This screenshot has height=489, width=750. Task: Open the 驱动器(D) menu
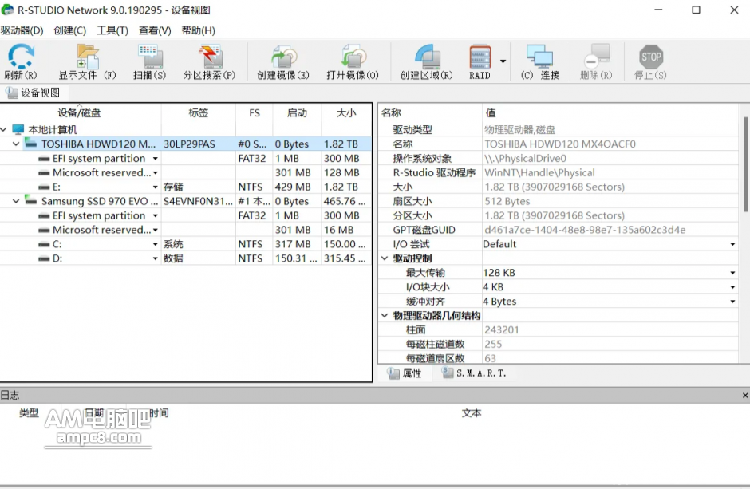[22, 30]
